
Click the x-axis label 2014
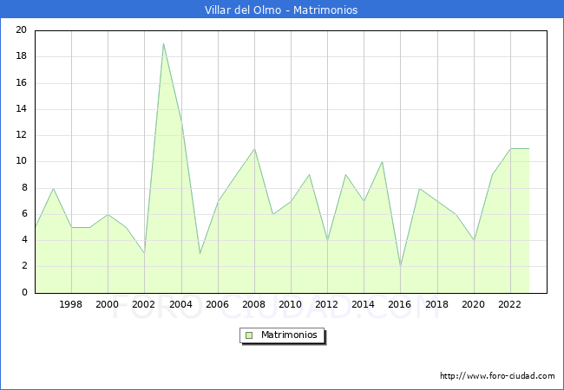364,304
